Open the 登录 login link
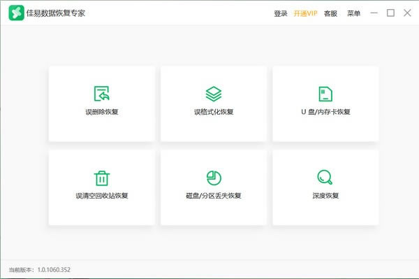 click(x=281, y=13)
